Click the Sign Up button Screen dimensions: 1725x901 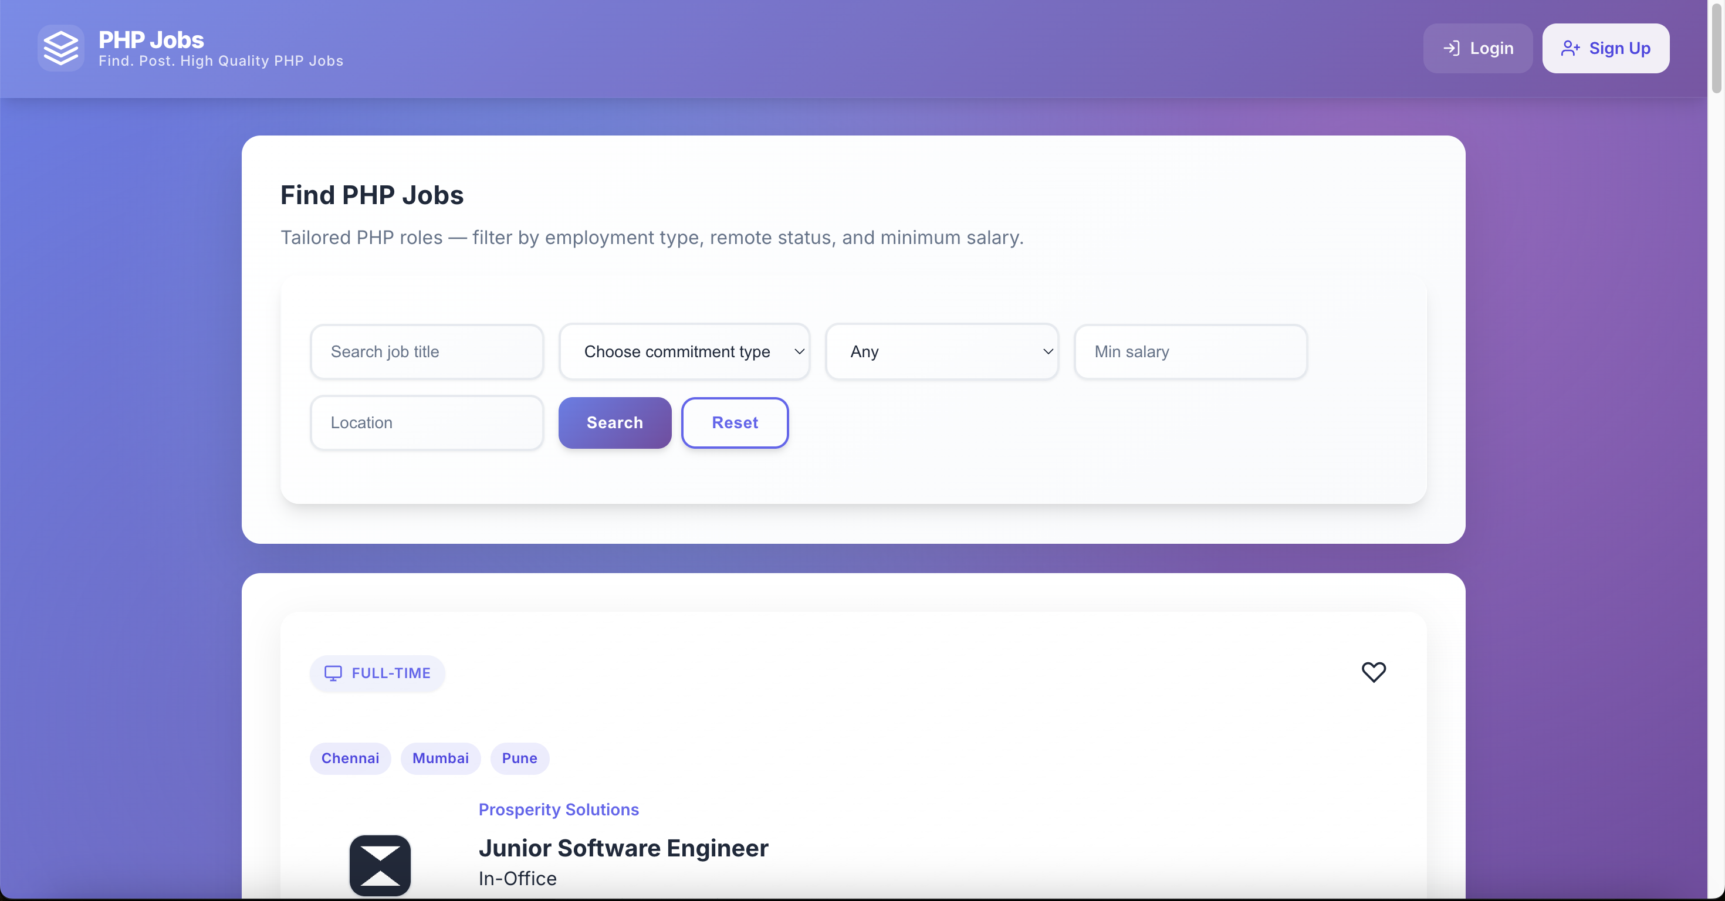pos(1605,48)
